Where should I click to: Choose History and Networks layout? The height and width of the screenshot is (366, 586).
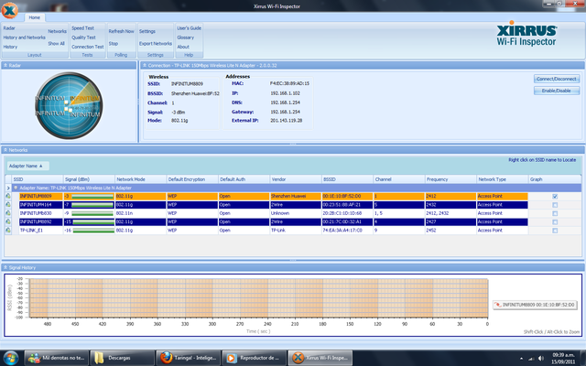click(25, 38)
